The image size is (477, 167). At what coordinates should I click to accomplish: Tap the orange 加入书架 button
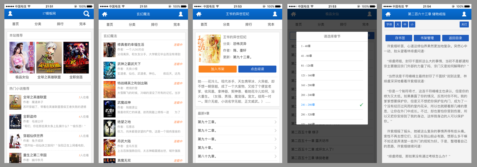point(217,69)
